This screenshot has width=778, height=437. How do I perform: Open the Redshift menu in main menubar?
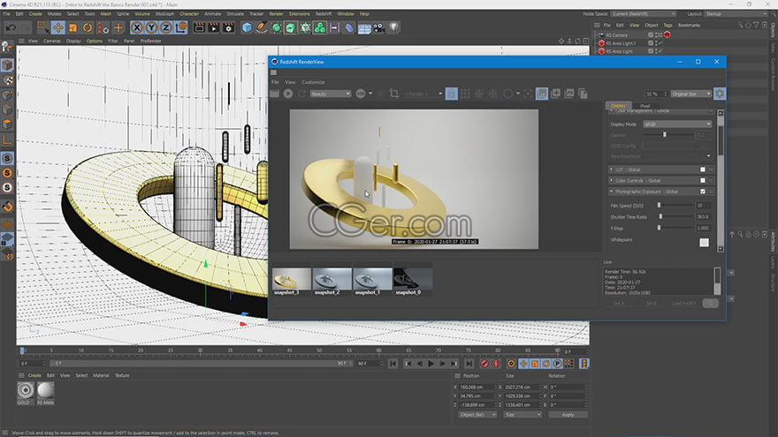(324, 14)
